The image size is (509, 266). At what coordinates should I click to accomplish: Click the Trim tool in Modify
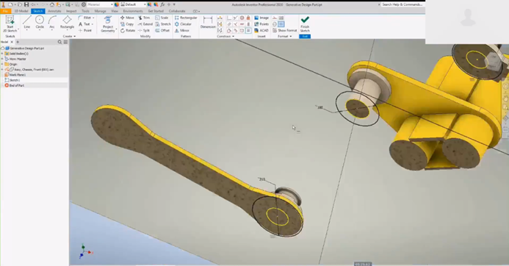(144, 18)
